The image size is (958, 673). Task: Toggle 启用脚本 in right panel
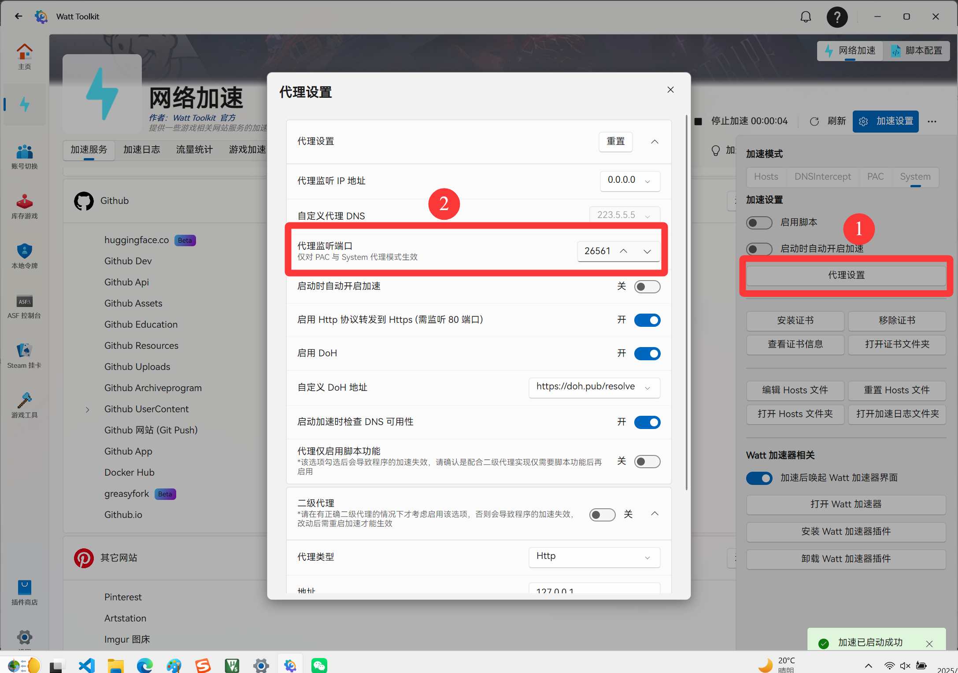tap(759, 223)
